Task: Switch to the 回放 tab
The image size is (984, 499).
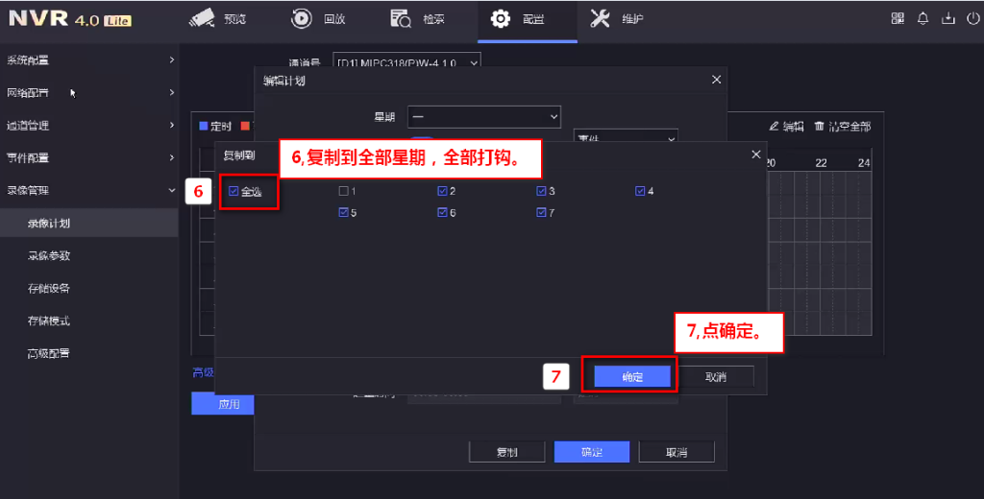Action: [x=318, y=19]
